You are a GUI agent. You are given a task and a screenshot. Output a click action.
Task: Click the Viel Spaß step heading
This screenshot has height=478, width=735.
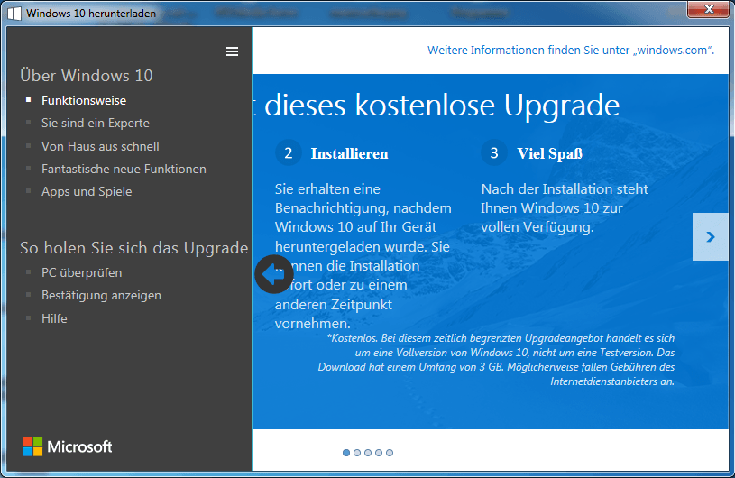(550, 153)
